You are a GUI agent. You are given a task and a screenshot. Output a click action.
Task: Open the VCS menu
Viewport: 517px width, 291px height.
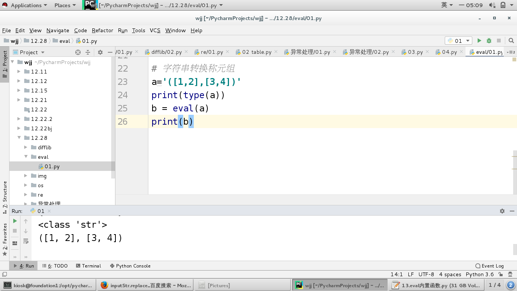[x=155, y=30]
